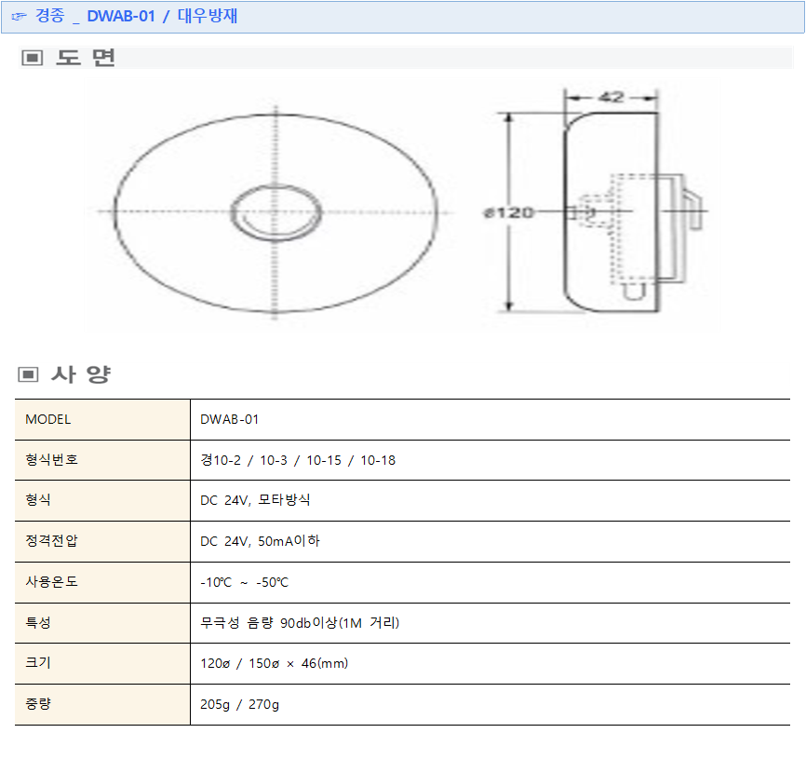Screen dimensions: 806x760
Task: Select the DC 24V, 50mA이하 value
Action: pos(260,541)
